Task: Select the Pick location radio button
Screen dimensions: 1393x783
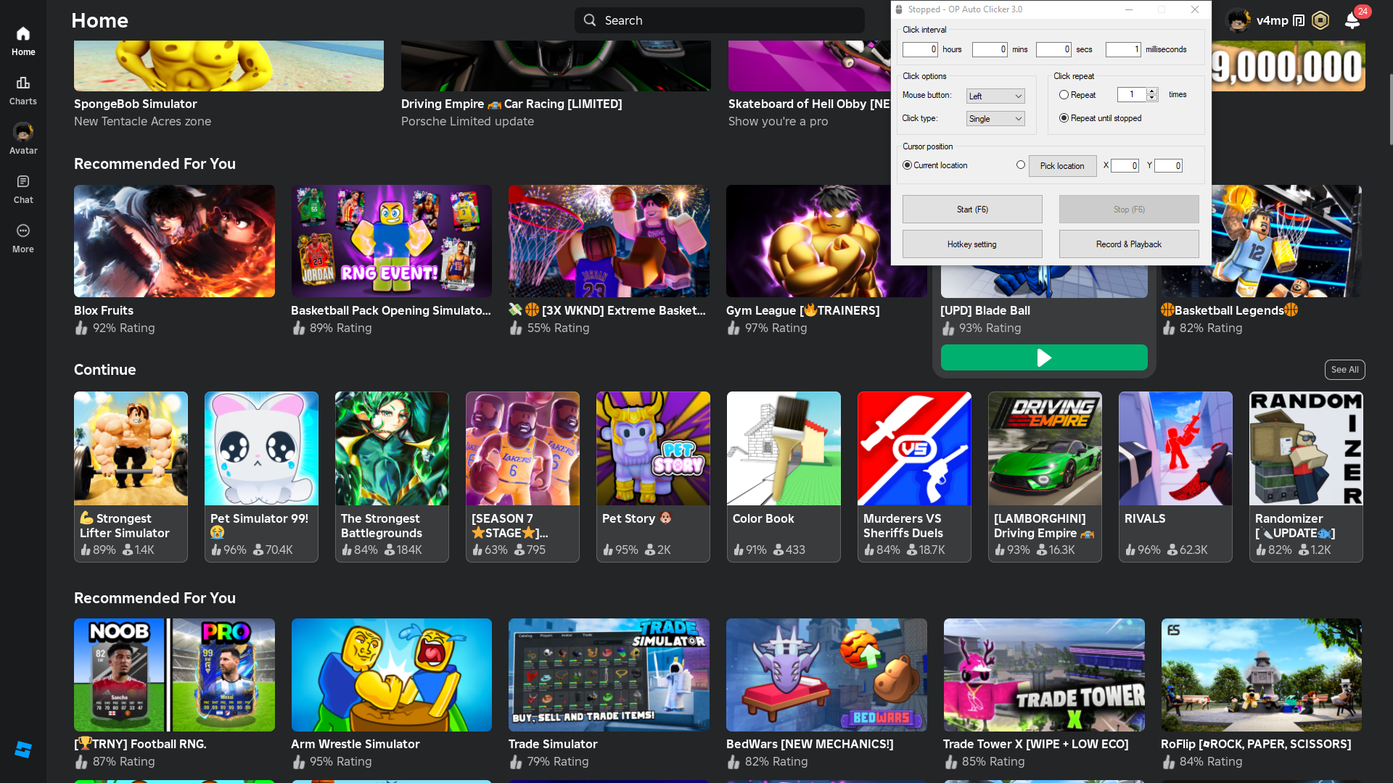Action: [x=1021, y=165]
